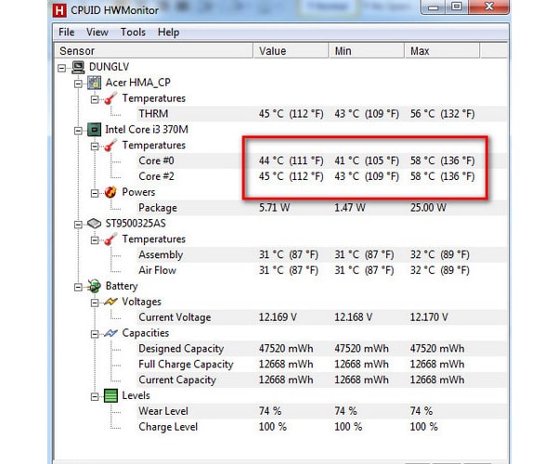Click the Capacities graph icon

110,333
